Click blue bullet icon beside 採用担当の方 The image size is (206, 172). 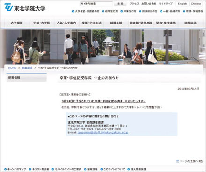(140, 11)
